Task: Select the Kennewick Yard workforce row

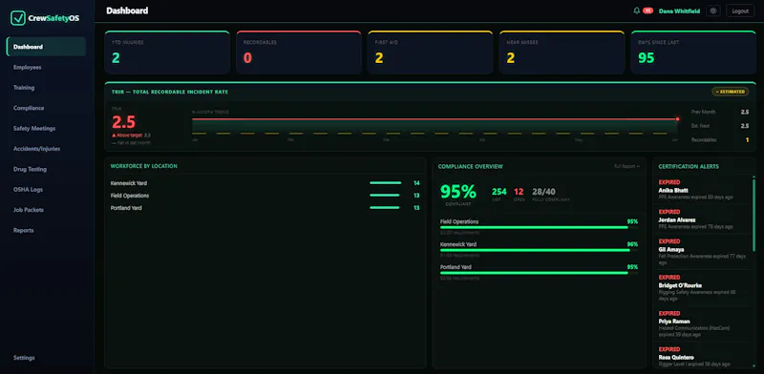Action: tap(265, 183)
